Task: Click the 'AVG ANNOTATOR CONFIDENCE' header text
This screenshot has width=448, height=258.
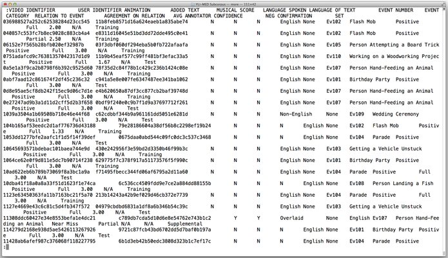Action: click(208, 15)
